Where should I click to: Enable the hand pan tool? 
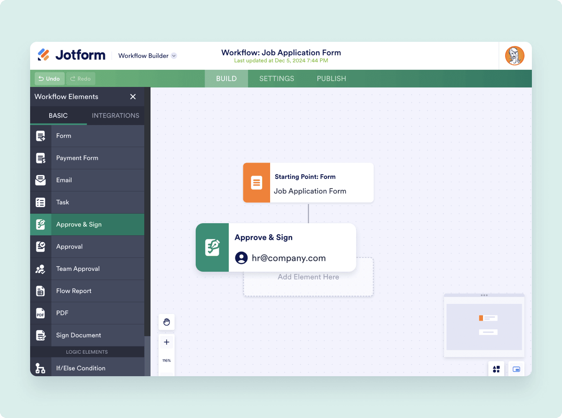coord(166,322)
